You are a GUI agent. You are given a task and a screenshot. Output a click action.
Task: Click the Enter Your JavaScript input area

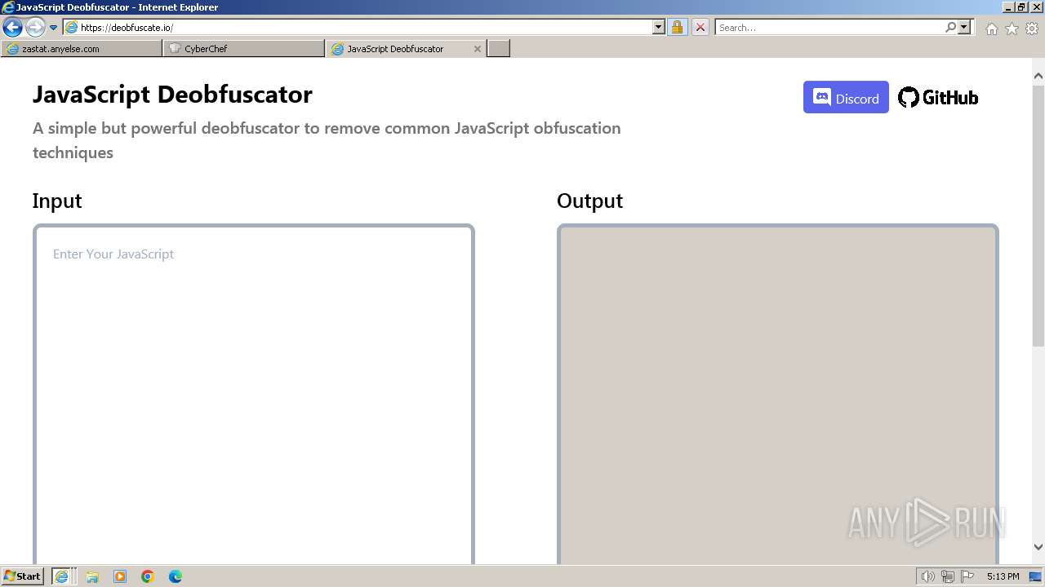[253, 395]
